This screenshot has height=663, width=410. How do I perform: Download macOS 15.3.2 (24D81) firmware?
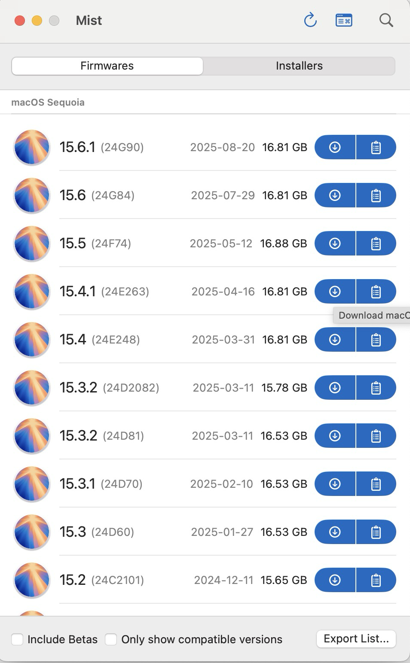[x=335, y=436]
